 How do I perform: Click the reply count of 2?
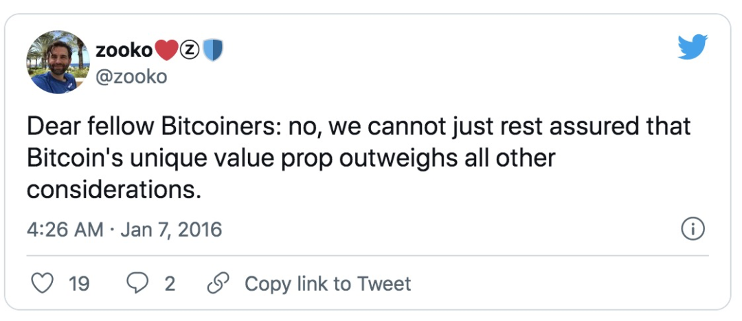170,284
